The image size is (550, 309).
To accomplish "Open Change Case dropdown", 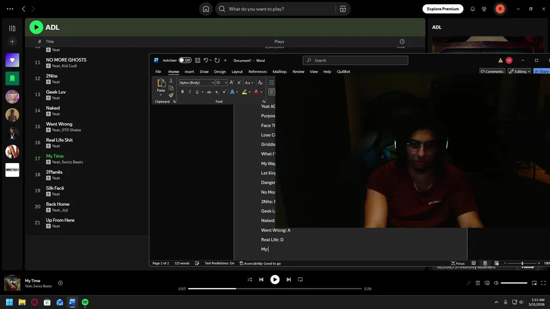I will (x=249, y=83).
